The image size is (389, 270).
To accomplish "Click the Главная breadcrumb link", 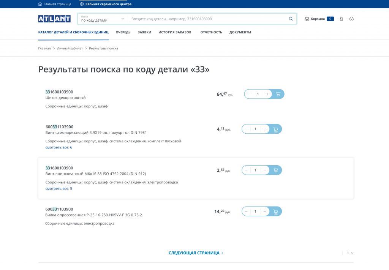I will point(44,49).
